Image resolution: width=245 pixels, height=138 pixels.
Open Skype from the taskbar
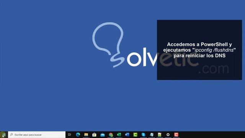tap(144, 135)
